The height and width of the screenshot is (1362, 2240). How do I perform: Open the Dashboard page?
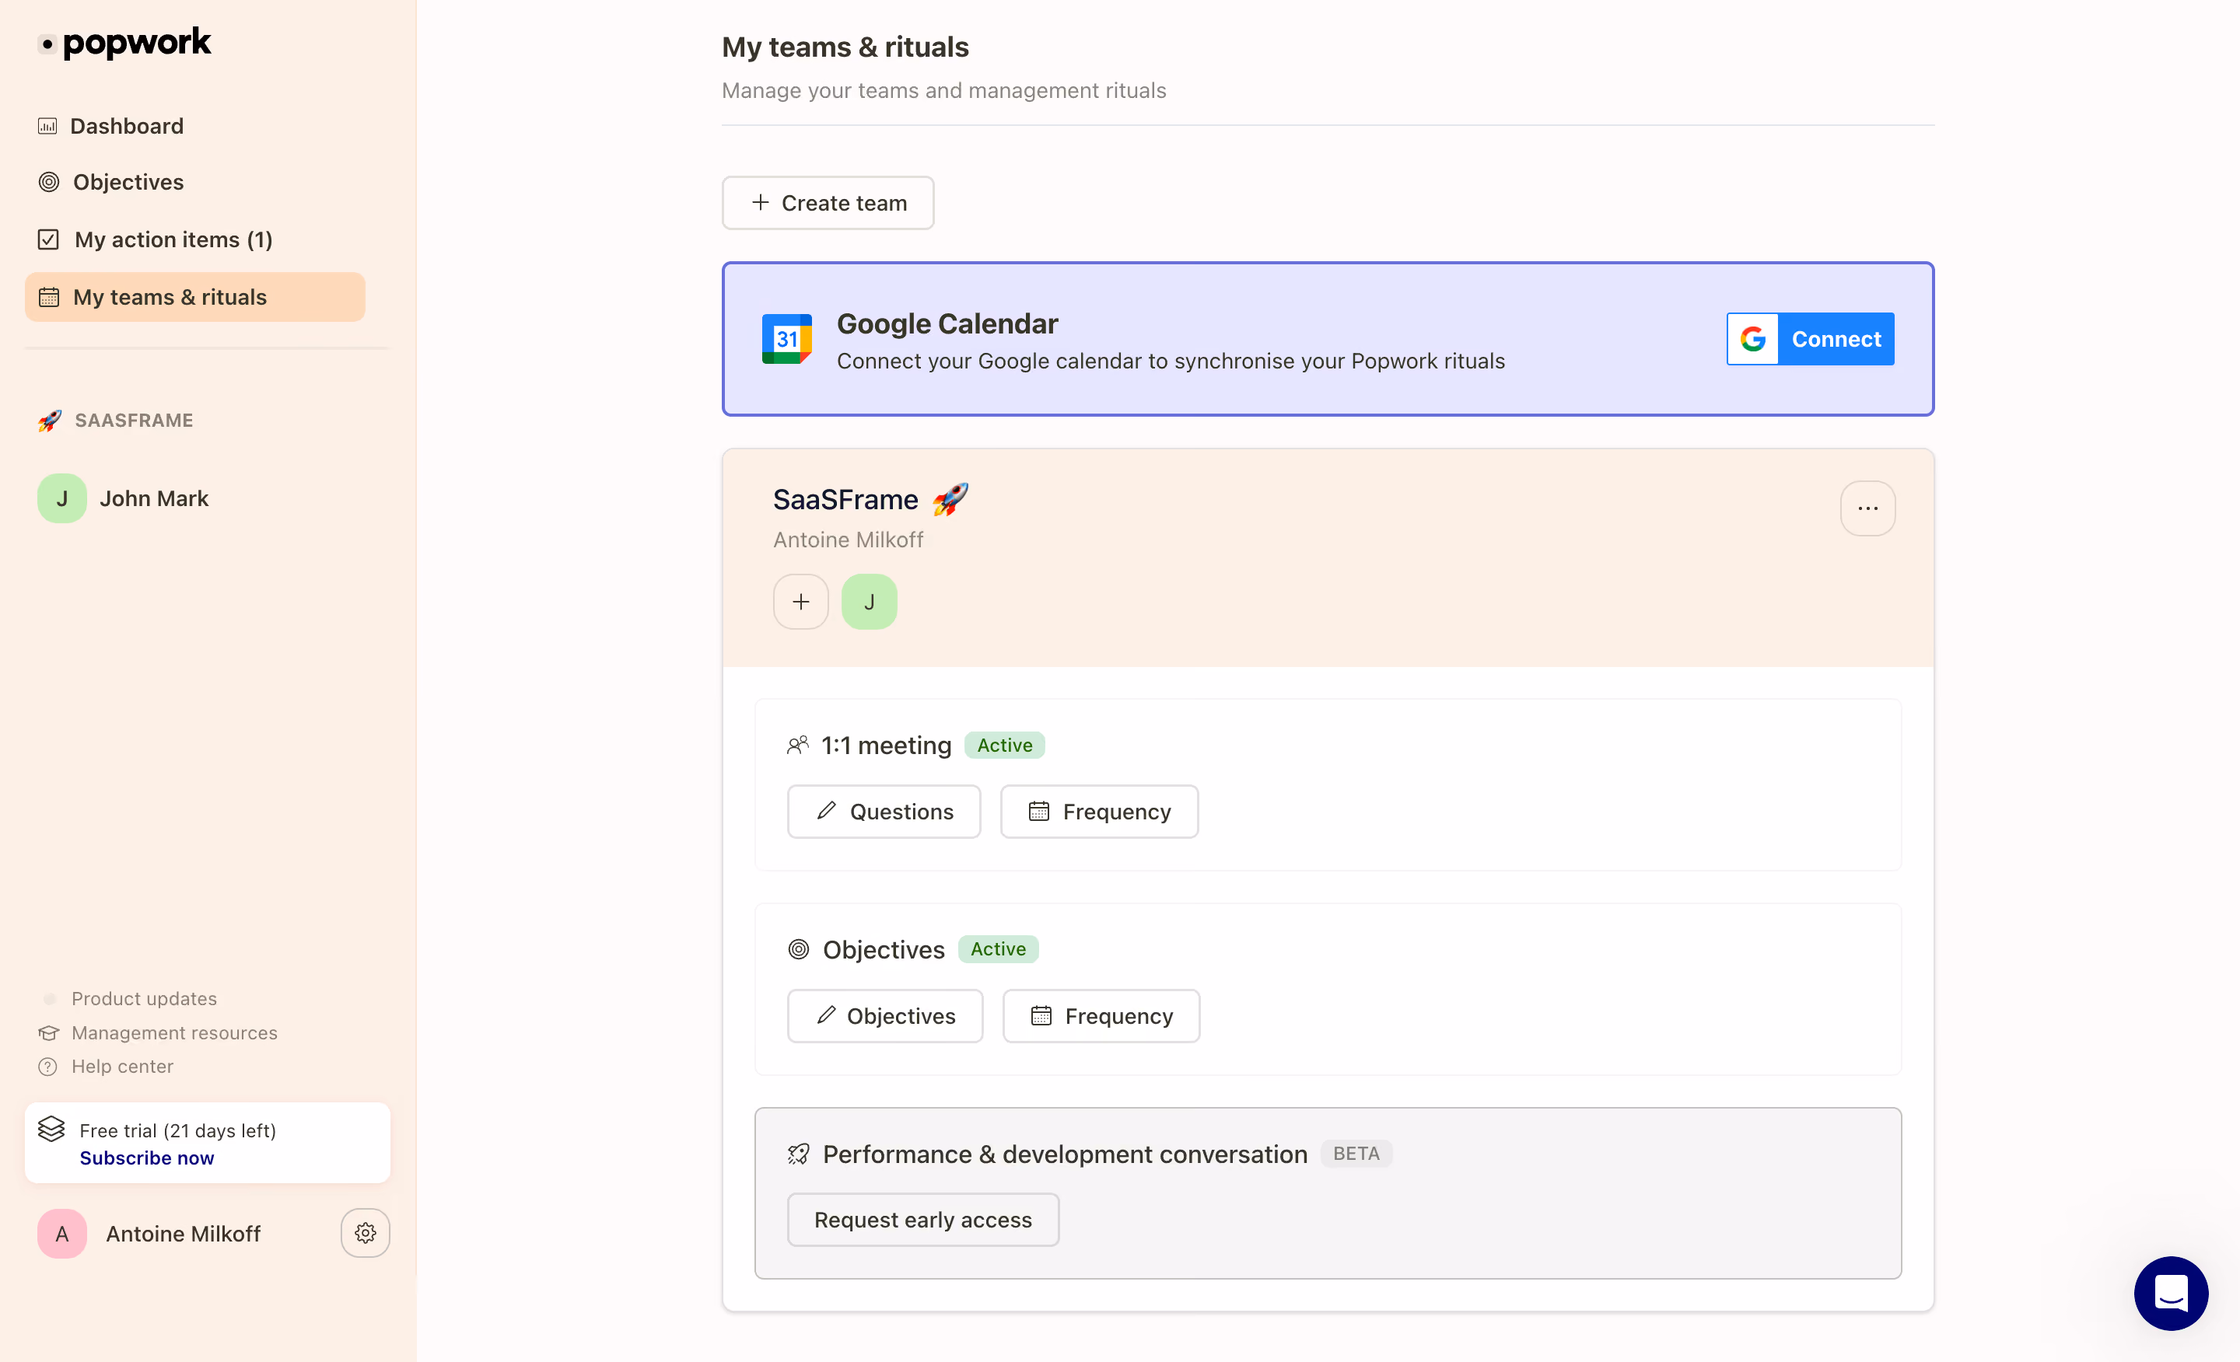pos(111,126)
